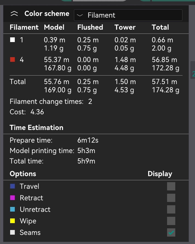
Task: Click the blue Travel color icon
Action: point(12,186)
